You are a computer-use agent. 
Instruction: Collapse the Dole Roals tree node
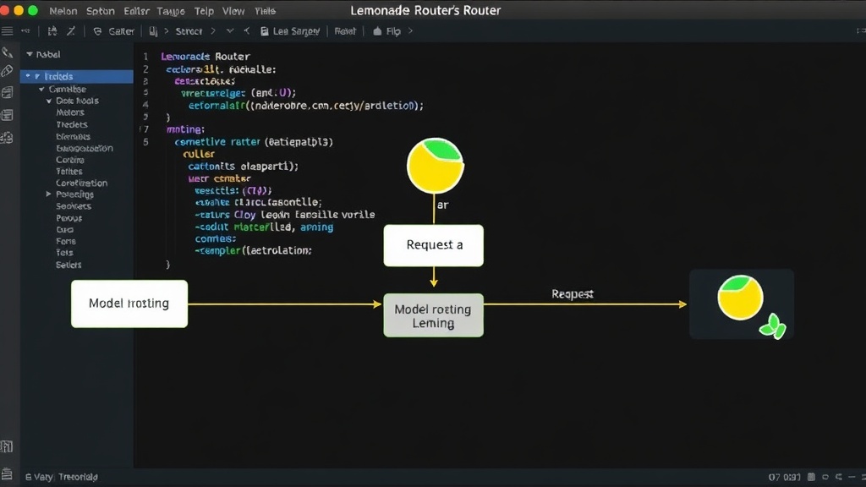click(49, 101)
